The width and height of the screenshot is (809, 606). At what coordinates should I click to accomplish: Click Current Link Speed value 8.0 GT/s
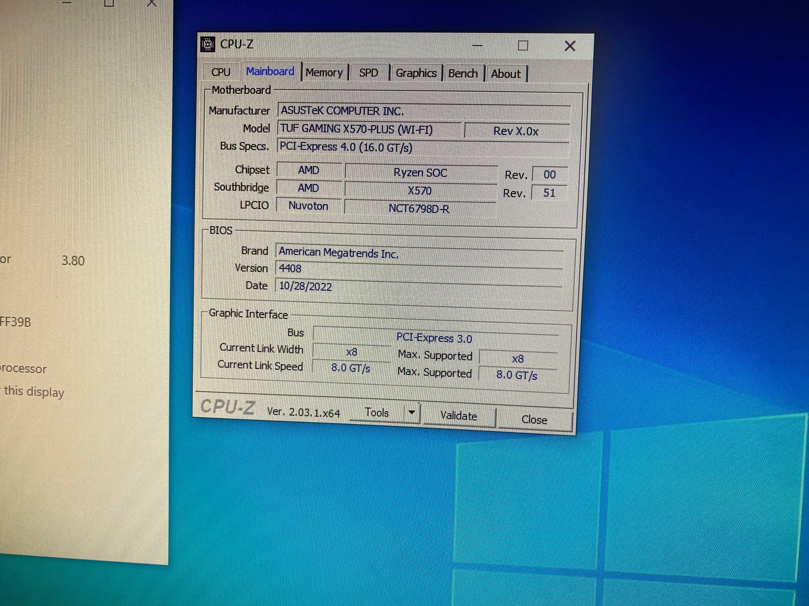[x=351, y=368]
